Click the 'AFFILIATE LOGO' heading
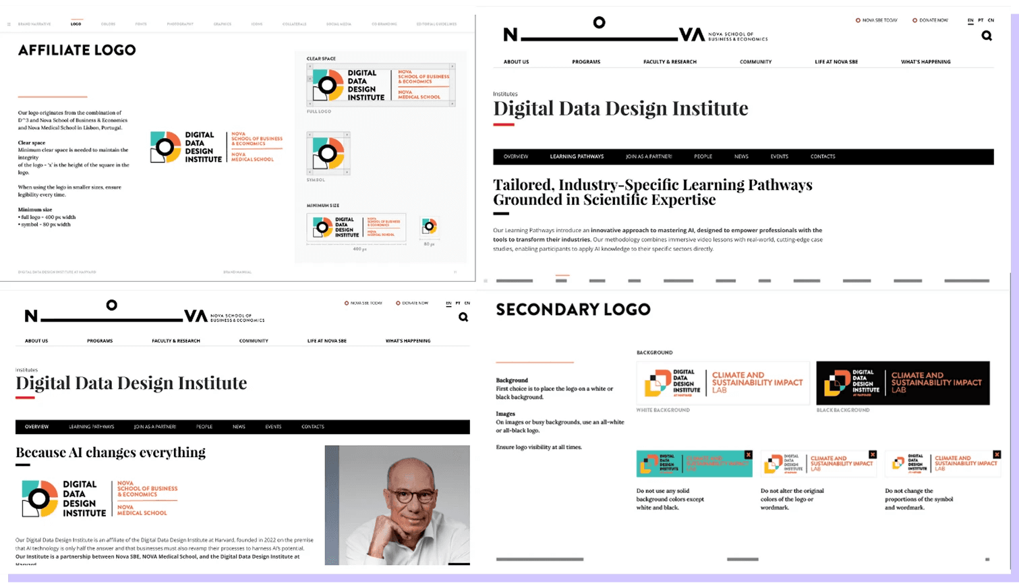 pyautogui.click(x=77, y=50)
